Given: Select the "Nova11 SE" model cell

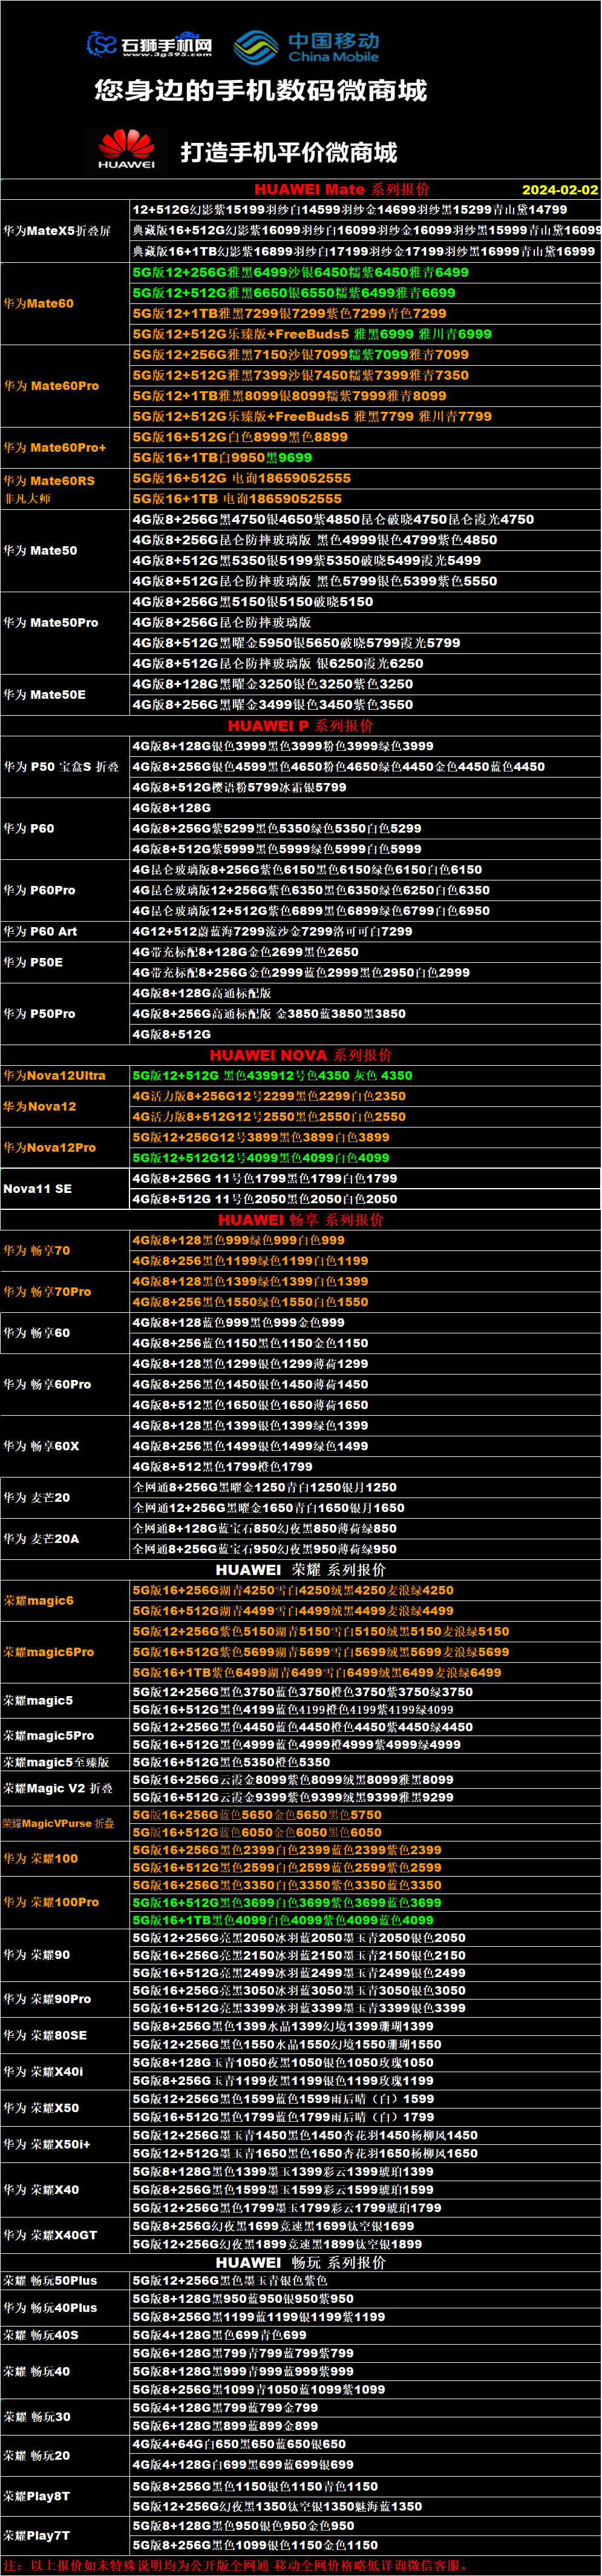Looking at the screenshot, I should point(65,1188).
